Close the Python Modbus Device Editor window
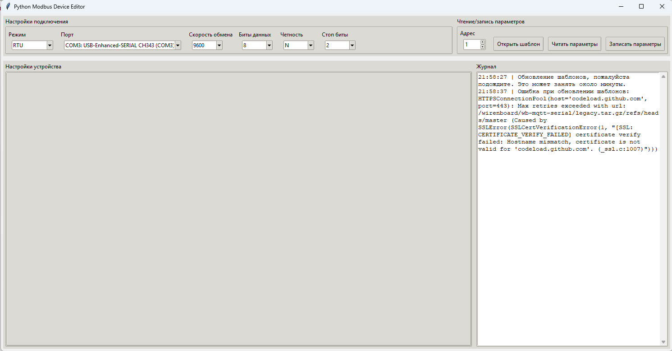This screenshot has height=351, width=672. click(x=662, y=6)
